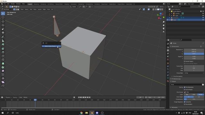Image resolution: width=205 pixels, height=115 pixels.
Task: Enable face select mode
Action: coord(18,9)
